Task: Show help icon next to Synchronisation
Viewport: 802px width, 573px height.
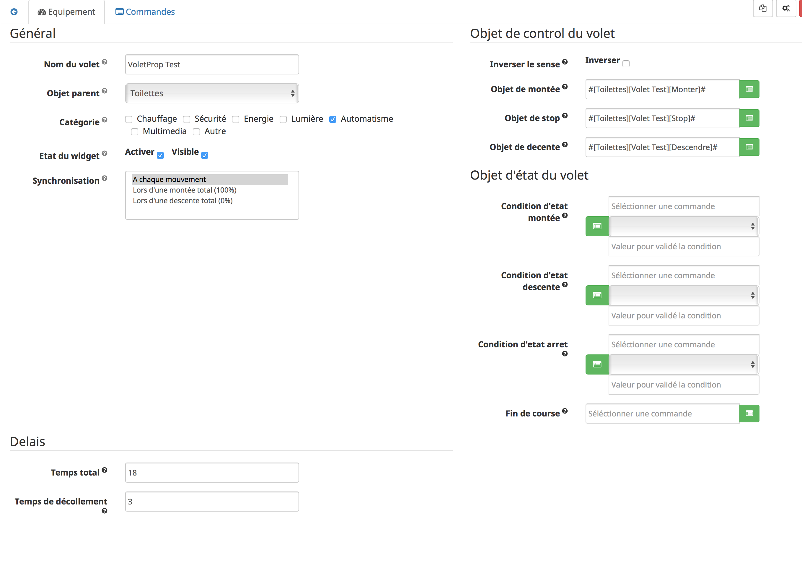Action: tap(105, 178)
